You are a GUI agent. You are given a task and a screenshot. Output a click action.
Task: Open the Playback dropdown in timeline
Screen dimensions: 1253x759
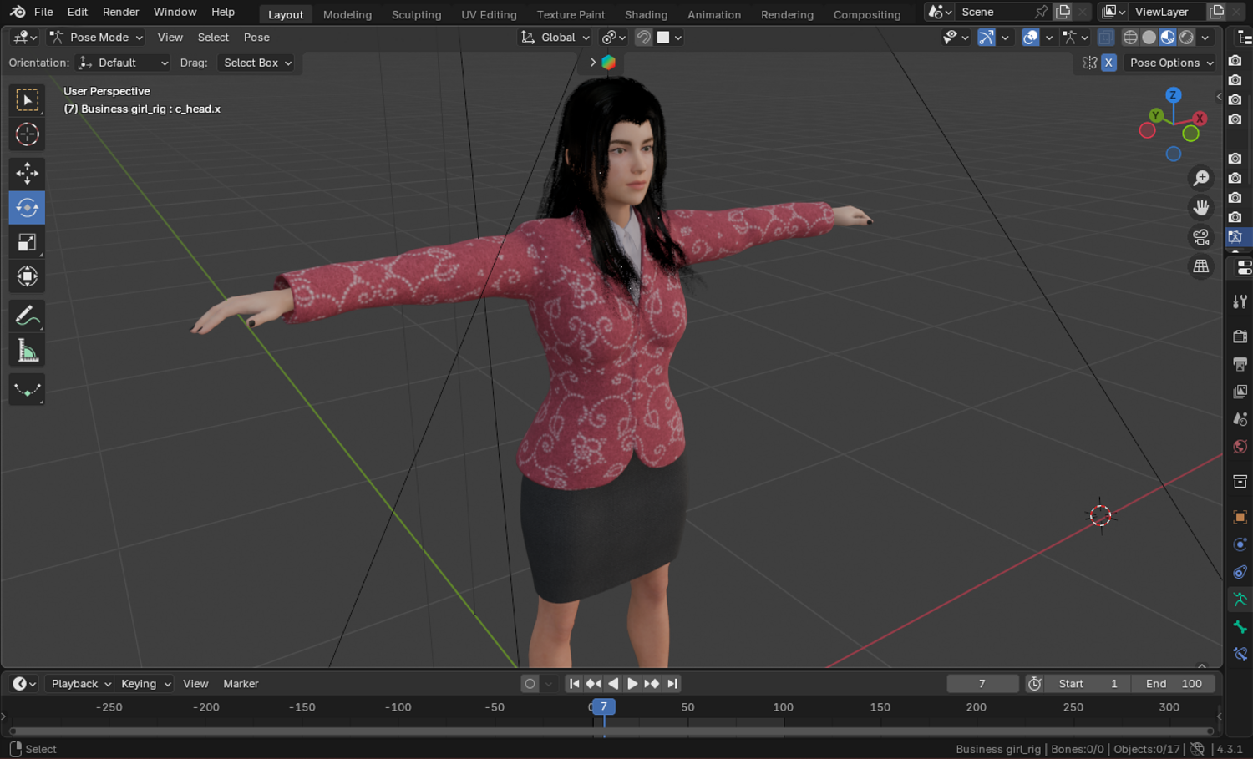point(79,684)
